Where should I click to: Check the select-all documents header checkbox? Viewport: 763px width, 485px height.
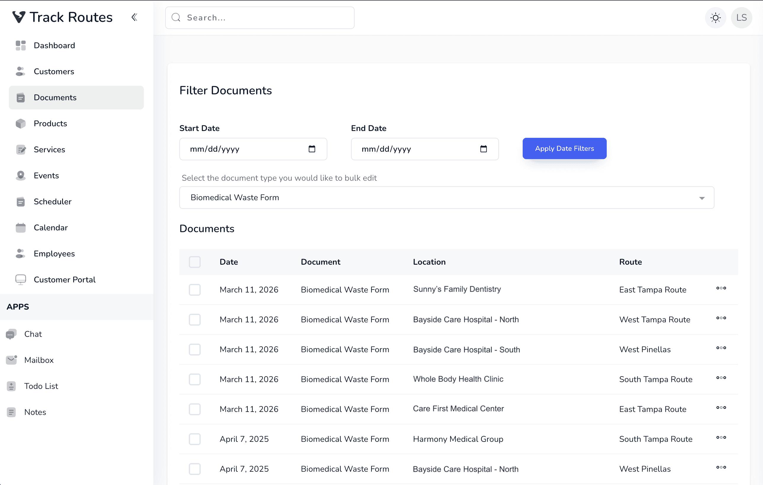194,262
